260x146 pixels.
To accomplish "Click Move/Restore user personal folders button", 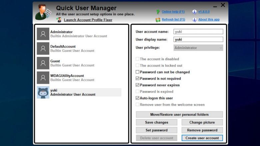I will [179, 114].
